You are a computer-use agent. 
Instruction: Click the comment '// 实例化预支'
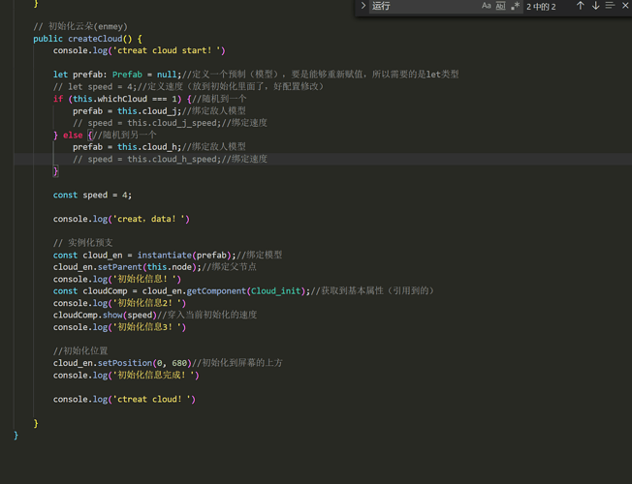point(83,243)
